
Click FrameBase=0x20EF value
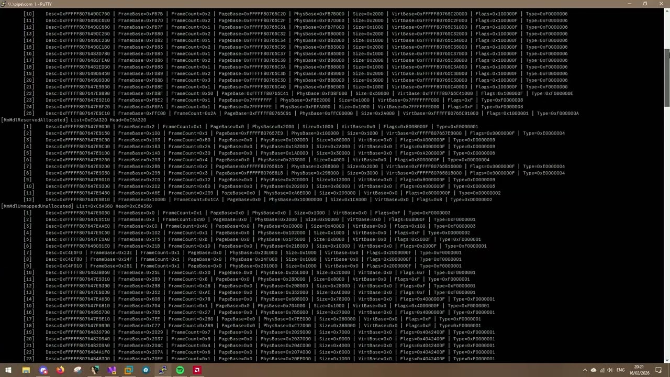tap(140, 359)
